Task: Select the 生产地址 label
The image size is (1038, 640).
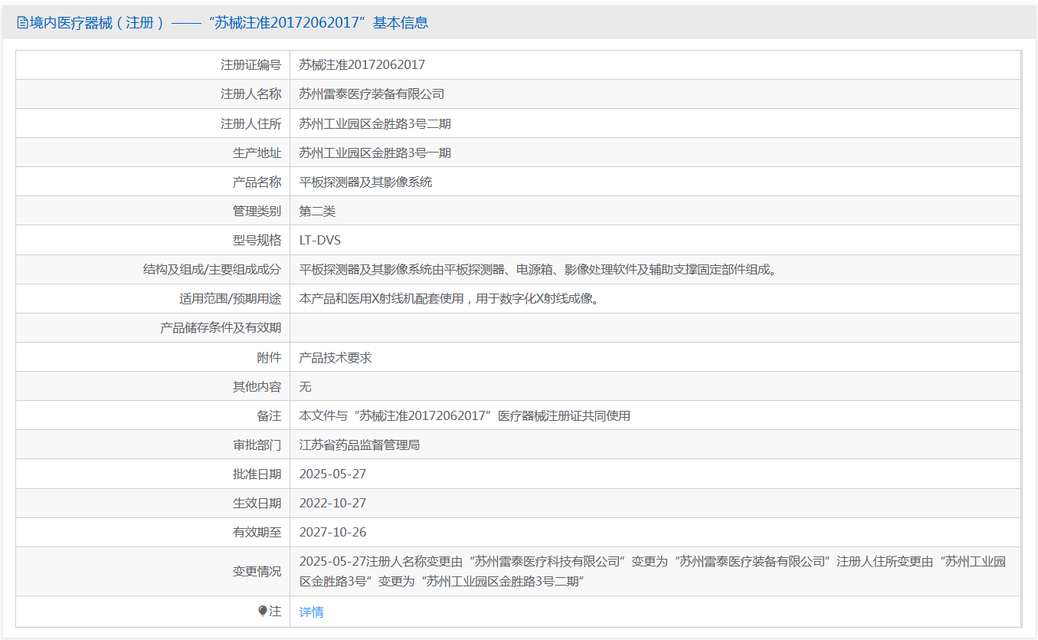Action: [x=257, y=153]
